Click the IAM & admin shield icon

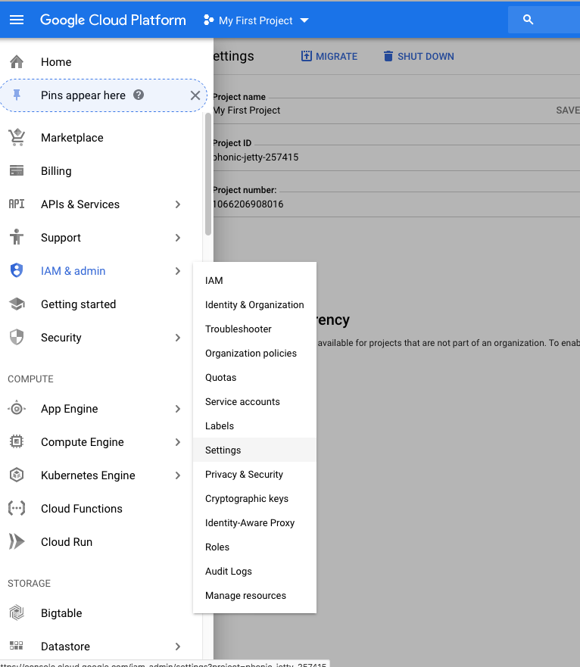point(17,270)
